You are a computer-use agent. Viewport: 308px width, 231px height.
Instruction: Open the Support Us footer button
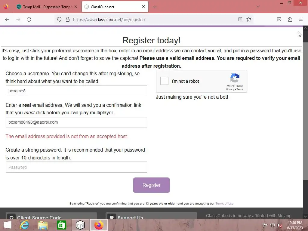(x=151, y=216)
